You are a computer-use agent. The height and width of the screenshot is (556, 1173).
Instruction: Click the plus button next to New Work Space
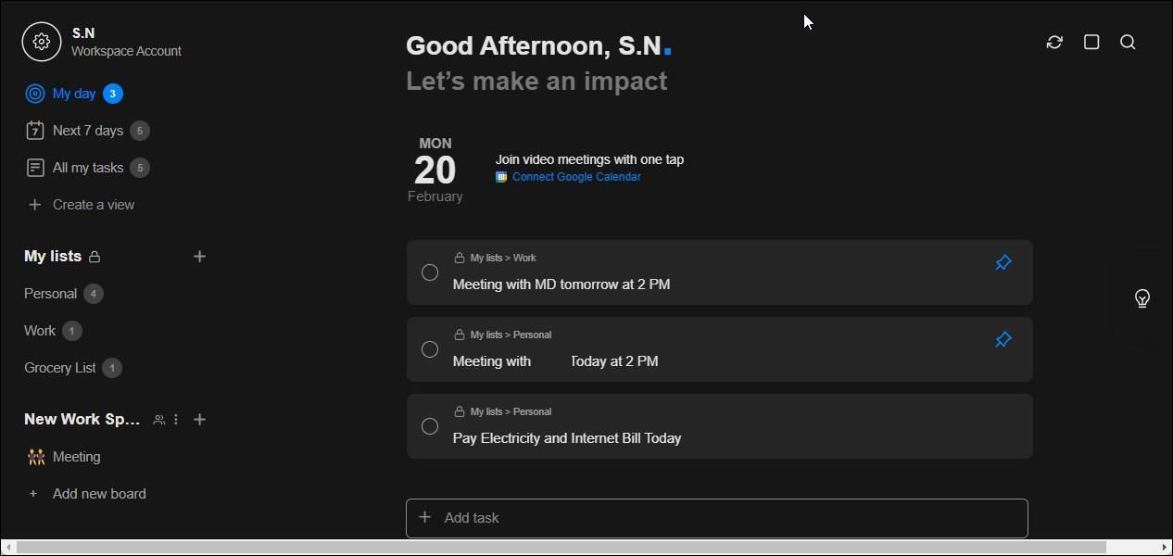[x=199, y=420]
